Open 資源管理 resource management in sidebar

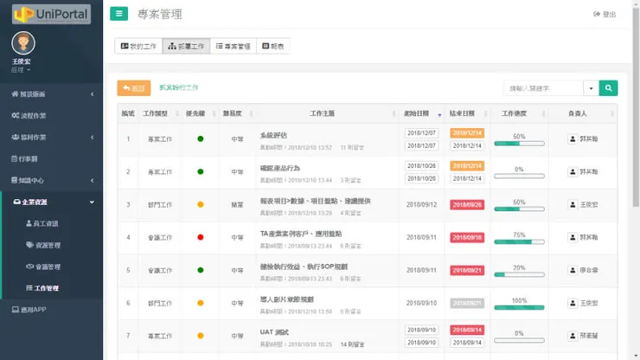pyautogui.click(x=43, y=245)
